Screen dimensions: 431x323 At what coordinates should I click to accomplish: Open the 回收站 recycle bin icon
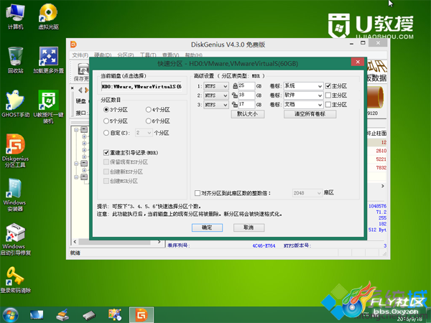pos(15,60)
